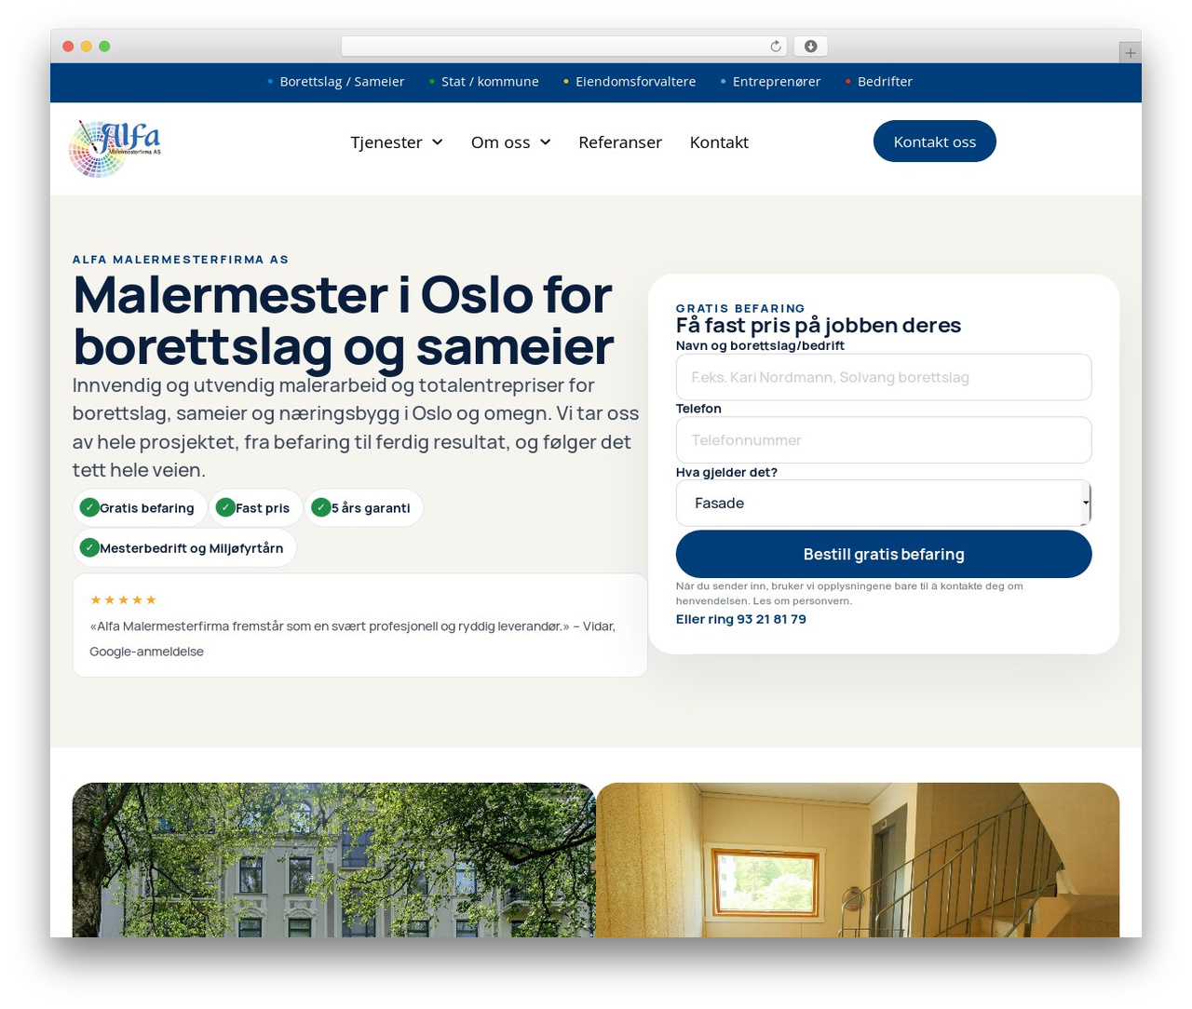Image resolution: width=1192 pixels, height=1009 pixels.
Task: Select Entreprenører in the top bar
Action: coord(777,82)
